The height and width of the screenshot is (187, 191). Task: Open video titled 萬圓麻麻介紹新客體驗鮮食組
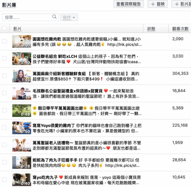[59, 73]
